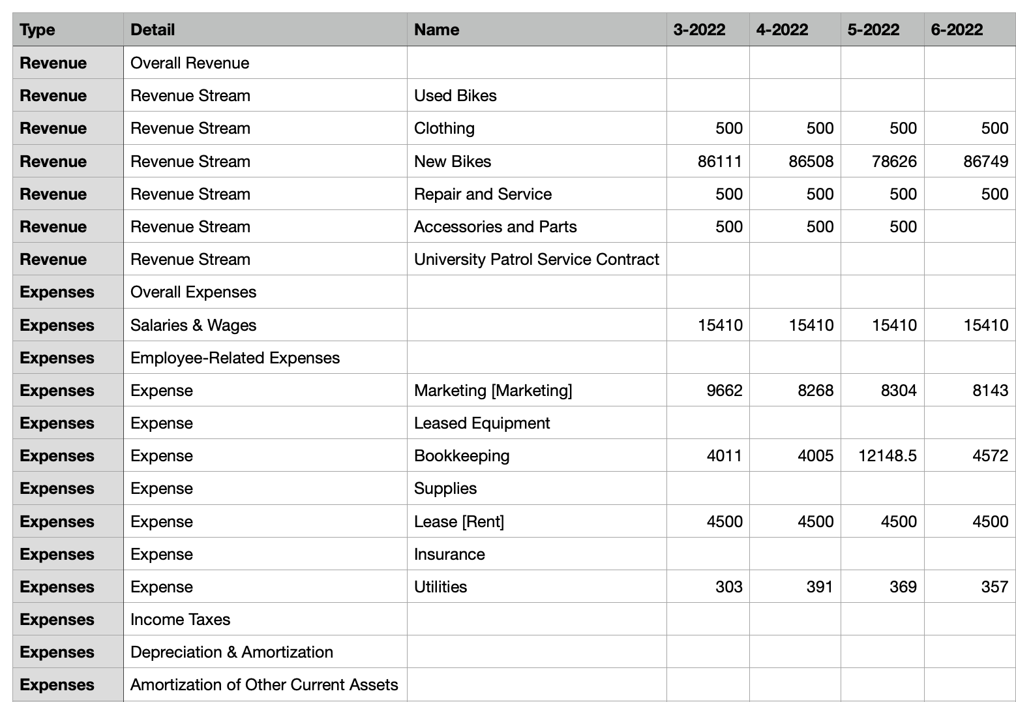The width and height of the screenshot is (1016, 702).
Task: Select the 3-2022 column header
Action: 708,29
